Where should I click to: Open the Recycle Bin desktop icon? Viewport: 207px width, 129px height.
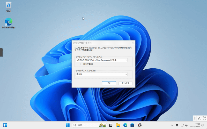click(x=9, y=7)
